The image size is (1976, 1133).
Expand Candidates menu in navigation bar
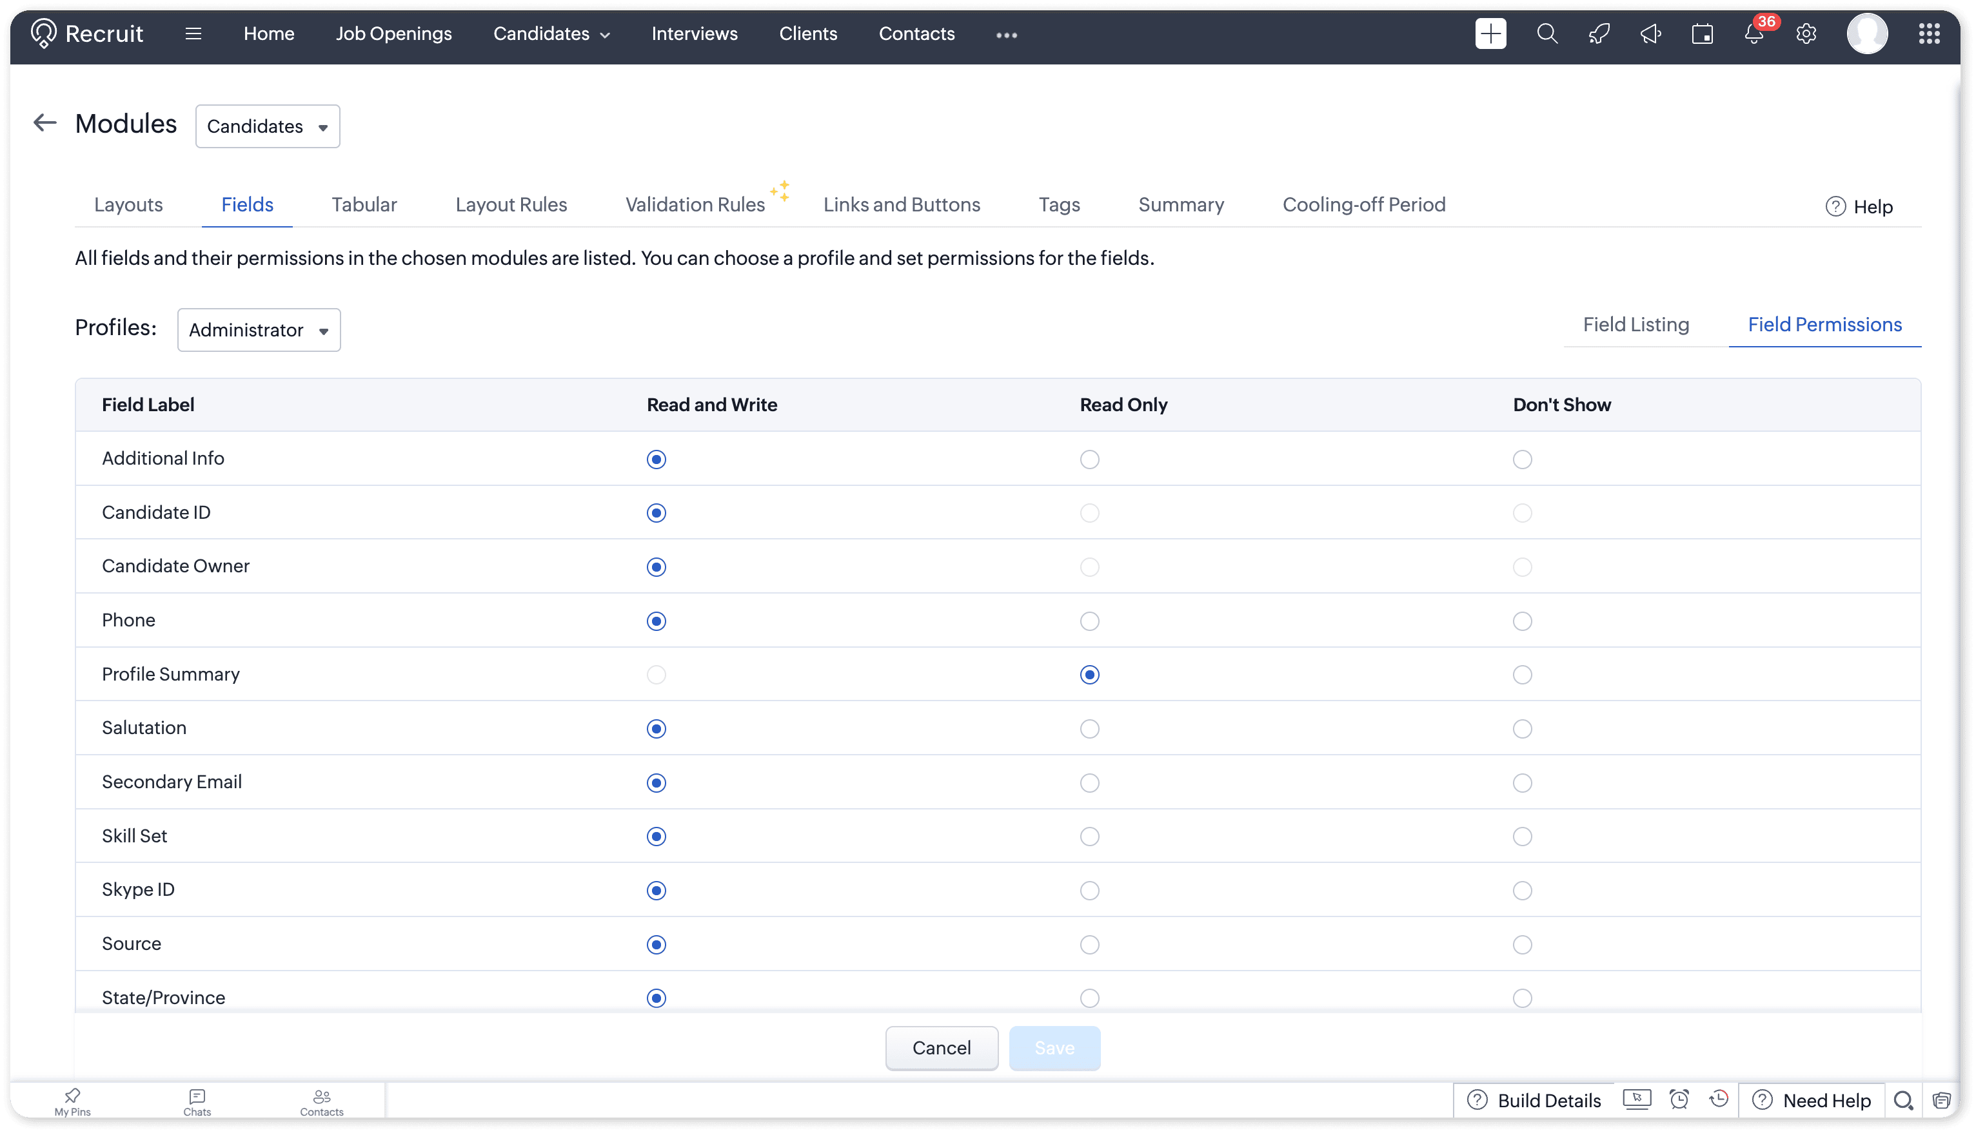click(x=551, y=34)
